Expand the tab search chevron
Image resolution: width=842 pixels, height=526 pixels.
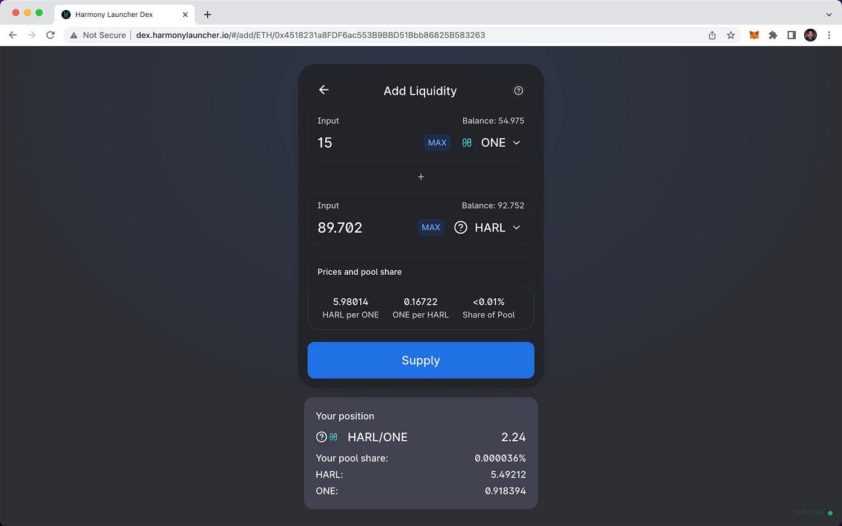coord(829,14)
